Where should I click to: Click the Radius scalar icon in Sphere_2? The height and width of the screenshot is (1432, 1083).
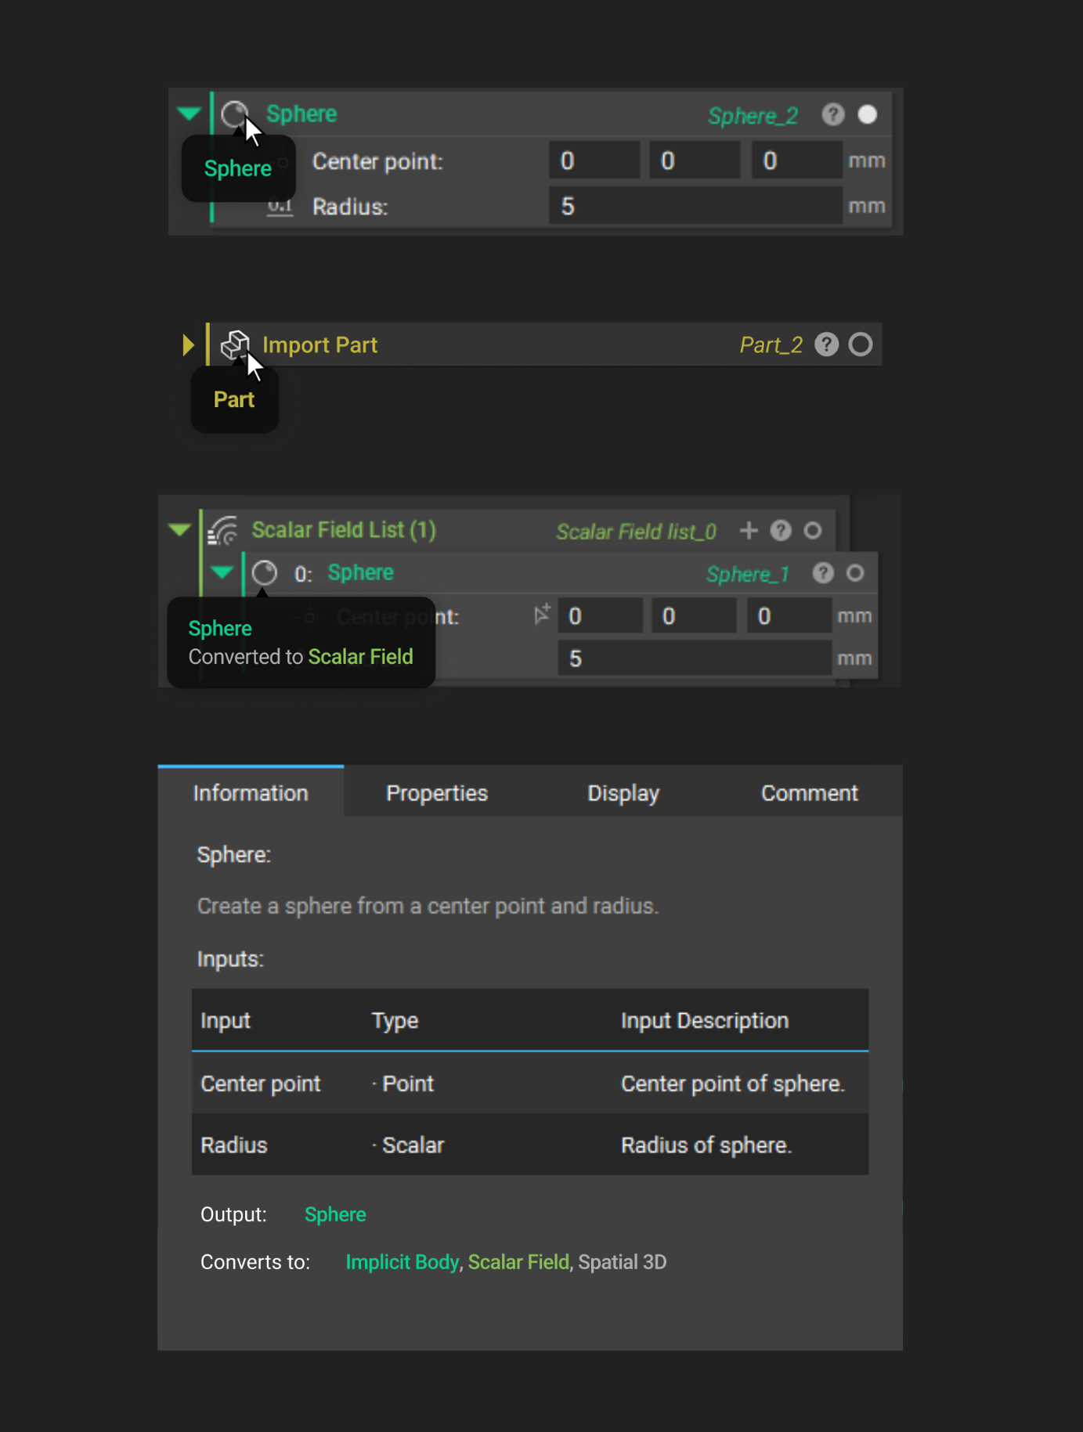(x=280, y=207)
